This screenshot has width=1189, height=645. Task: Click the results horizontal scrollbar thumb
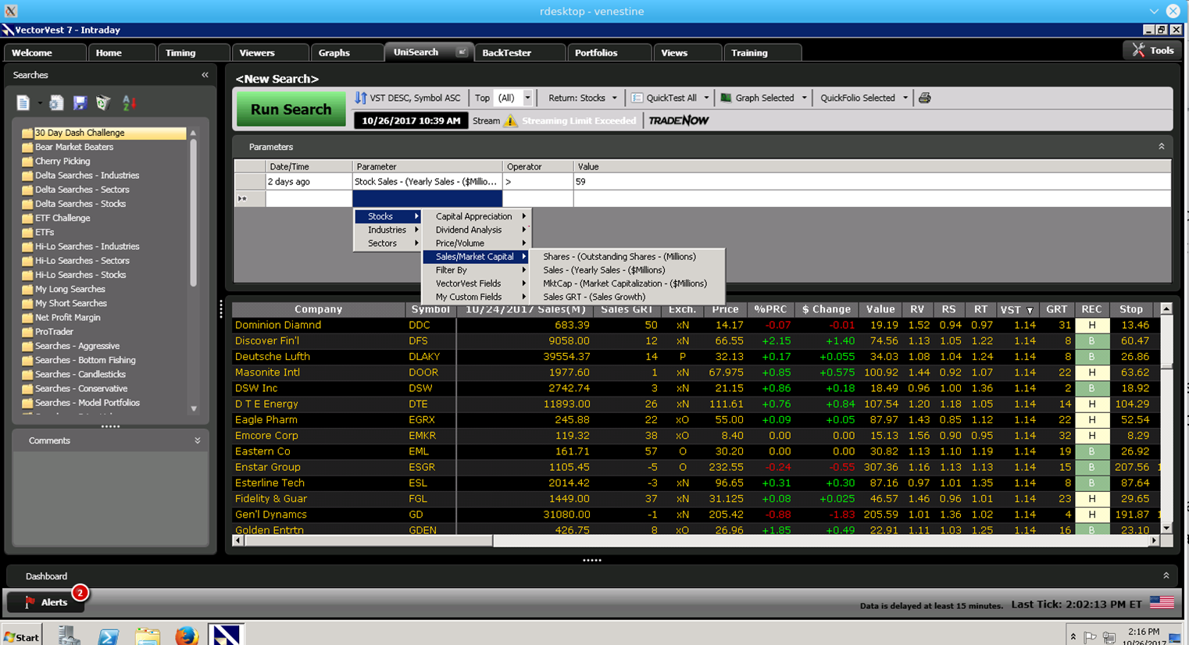click(368, 540)
